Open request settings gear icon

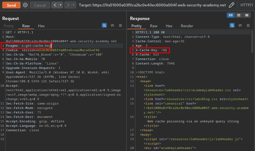pyautogui.click(x=25, y=5)
